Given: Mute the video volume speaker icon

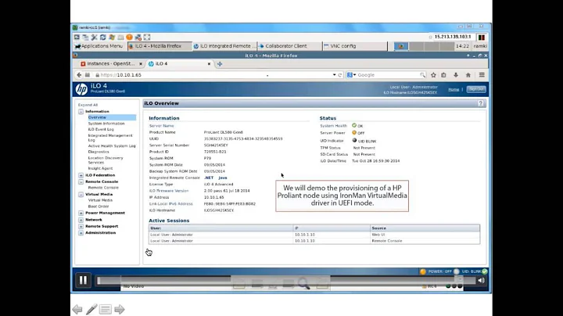Looking at the screenshot, I should point(481,281).
